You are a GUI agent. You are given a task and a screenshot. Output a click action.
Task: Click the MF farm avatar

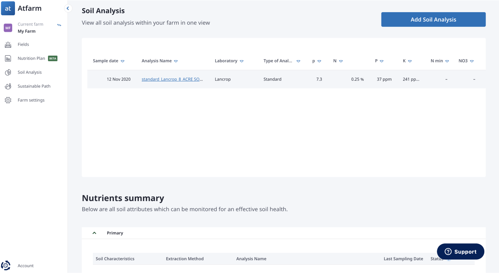8,28
